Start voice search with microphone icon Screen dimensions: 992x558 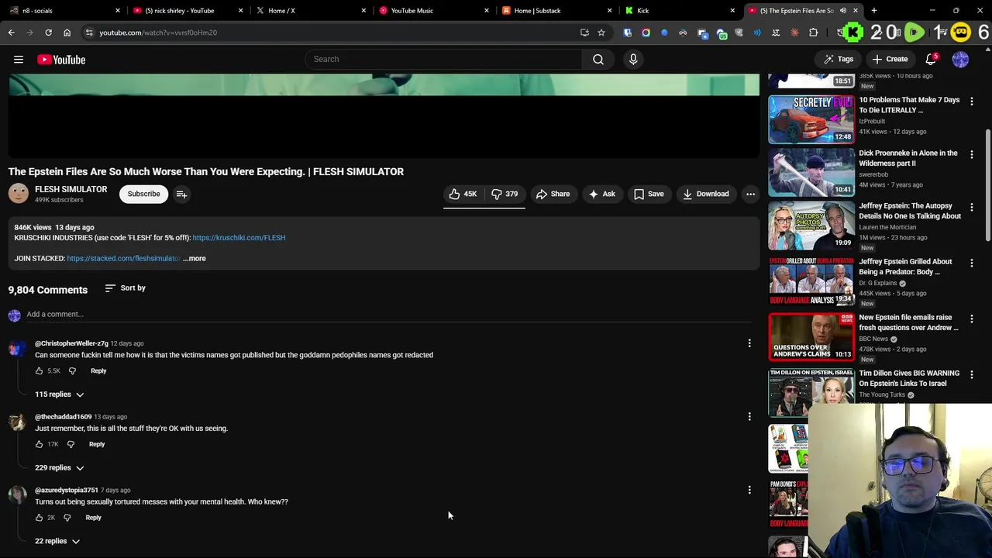tap(633, 59)
